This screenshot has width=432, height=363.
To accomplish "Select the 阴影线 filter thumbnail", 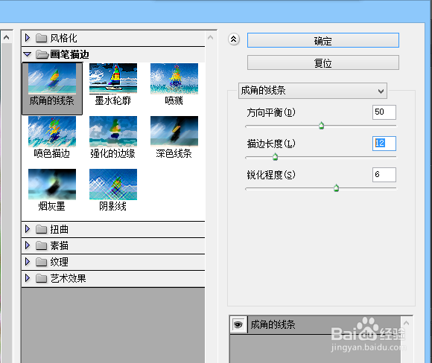I will [x=113, y=190].
